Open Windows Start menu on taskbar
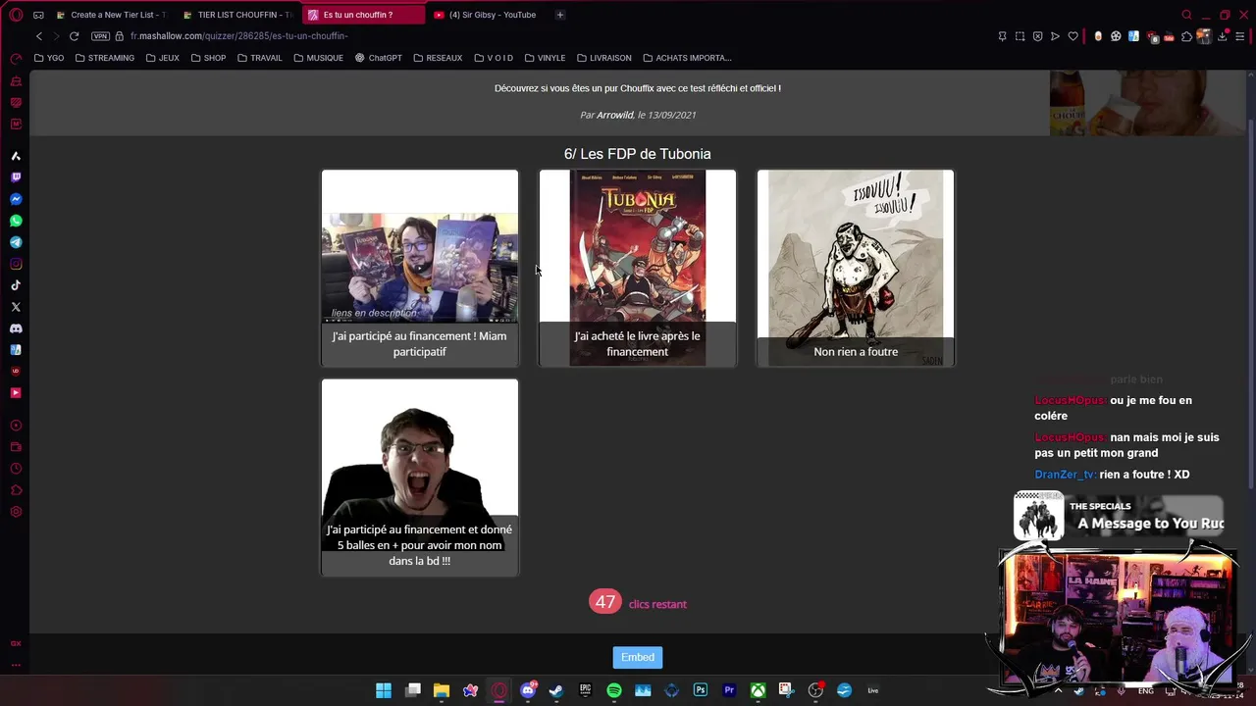This screenshot has height=706, width=1256. click(384, 690)
